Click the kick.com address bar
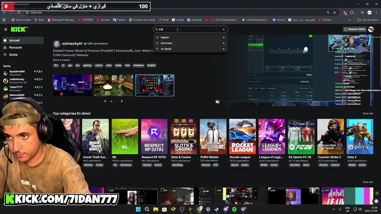The image size is (381, 214). 176,12
